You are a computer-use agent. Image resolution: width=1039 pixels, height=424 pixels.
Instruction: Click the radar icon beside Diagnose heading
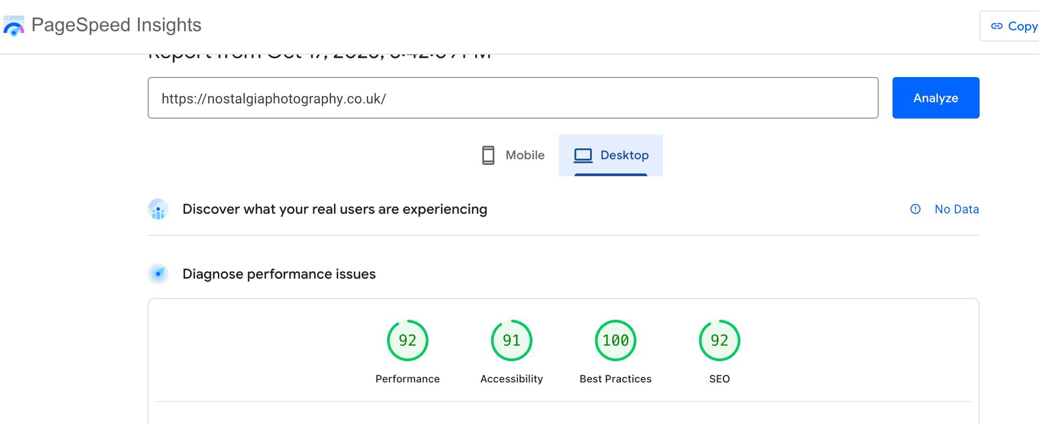[x=158, y=274]
